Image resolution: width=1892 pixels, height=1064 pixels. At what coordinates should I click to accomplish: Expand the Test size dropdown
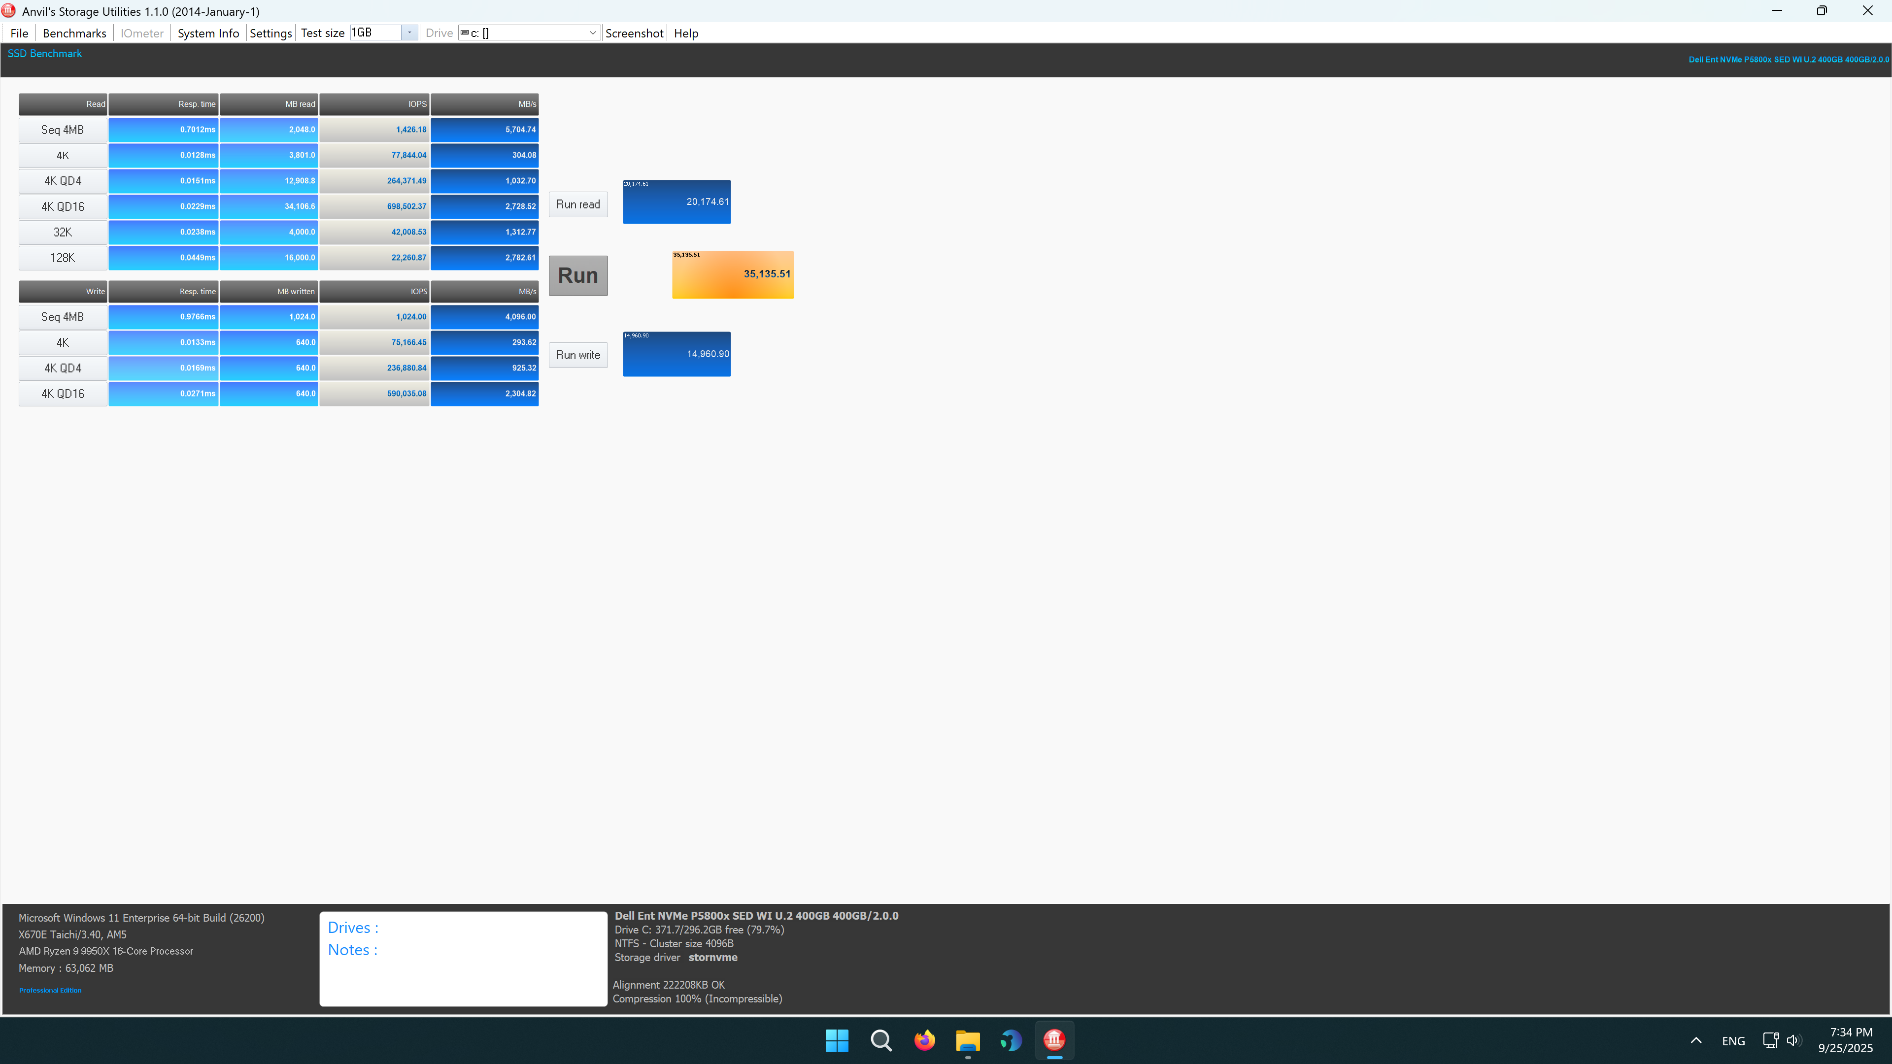(409, 33)
